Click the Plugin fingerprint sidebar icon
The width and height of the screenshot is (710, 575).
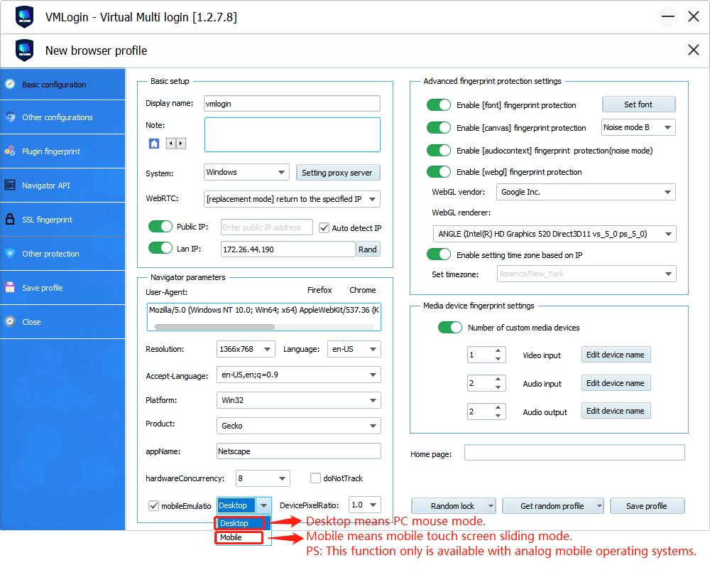pyautogui.click(x=10, y=151)
